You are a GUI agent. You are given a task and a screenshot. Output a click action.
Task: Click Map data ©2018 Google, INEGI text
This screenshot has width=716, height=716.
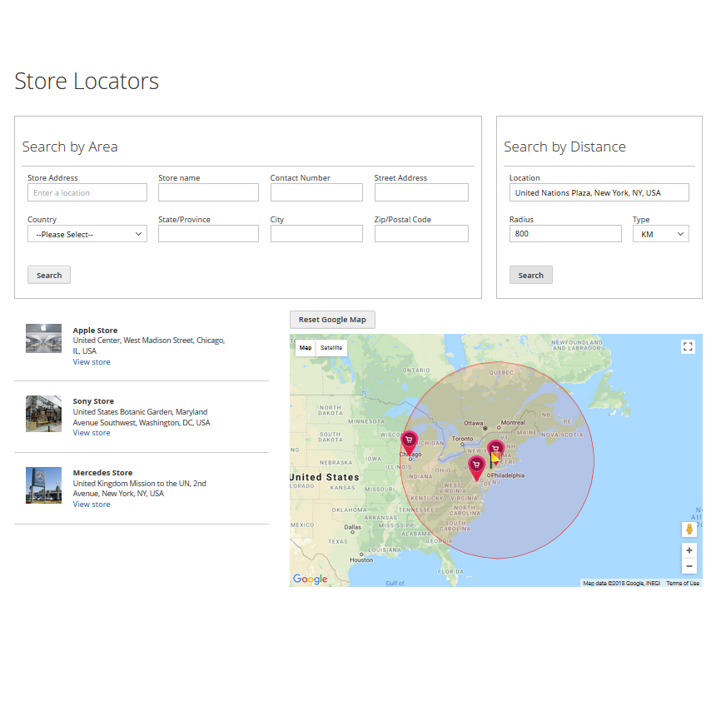[621, 583]
